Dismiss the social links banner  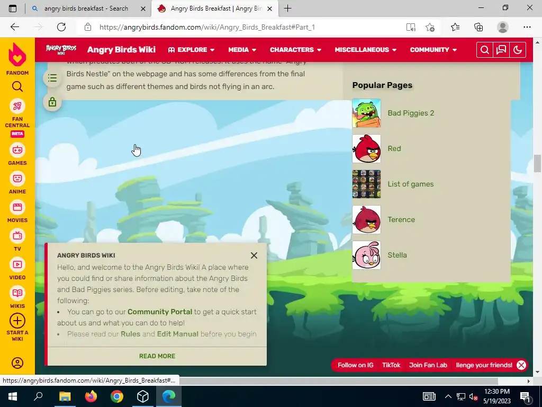coord(521,365)
